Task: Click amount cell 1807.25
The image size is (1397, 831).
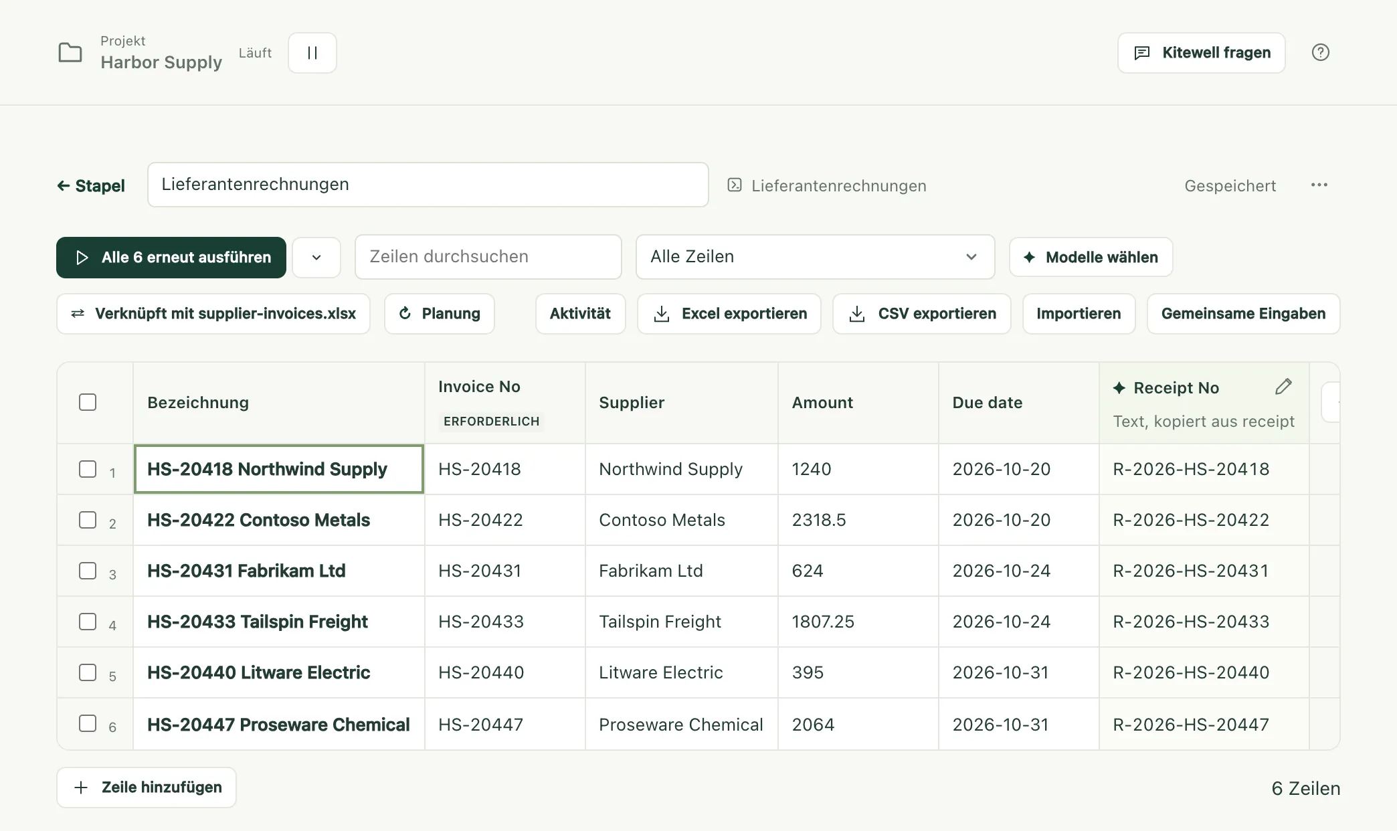Action: (858, 622)
